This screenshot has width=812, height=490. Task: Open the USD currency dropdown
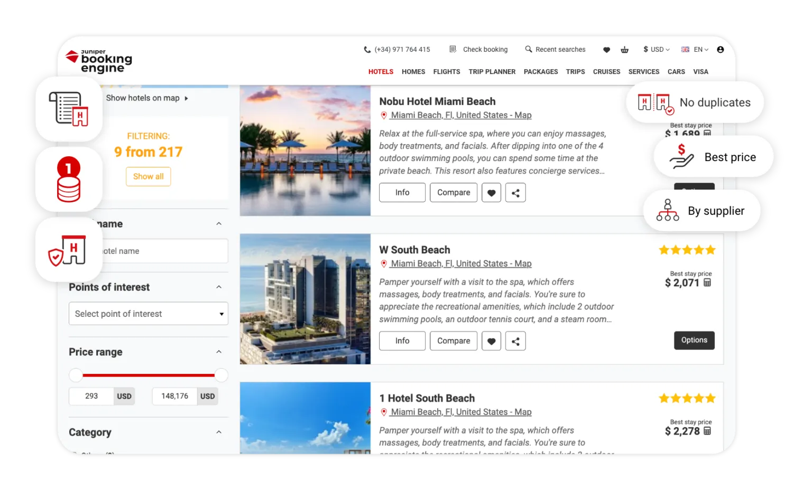[657, 50]
